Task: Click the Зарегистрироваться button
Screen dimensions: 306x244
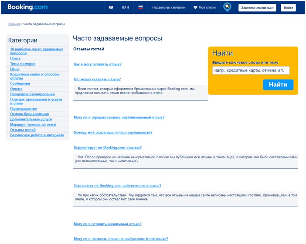Action: coord(257,7)
